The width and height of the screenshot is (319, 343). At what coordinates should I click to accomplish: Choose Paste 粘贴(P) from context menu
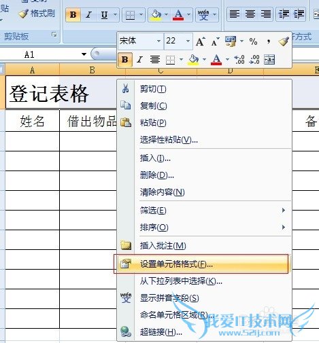pyautogui.click(x=204, y=123)
